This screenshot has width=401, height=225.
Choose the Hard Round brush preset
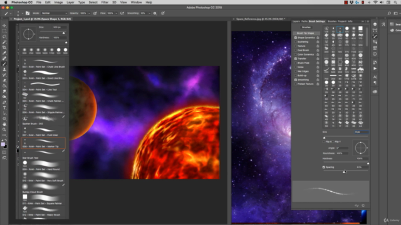[43, 166]
